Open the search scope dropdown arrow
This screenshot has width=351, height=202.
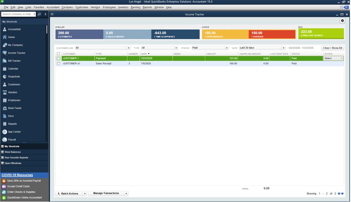[x=34, y=14]
